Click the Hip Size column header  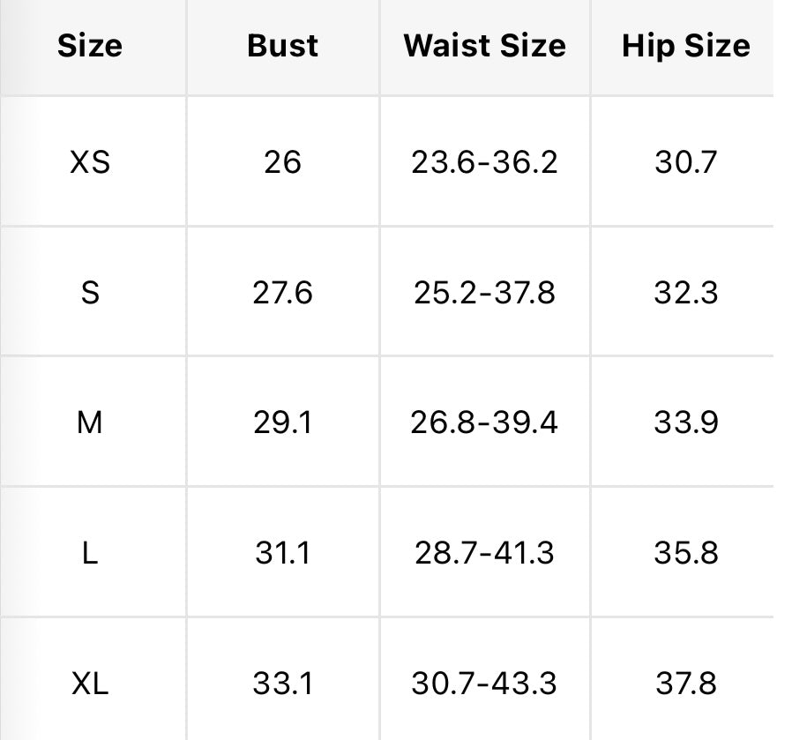tap(686, 47)
